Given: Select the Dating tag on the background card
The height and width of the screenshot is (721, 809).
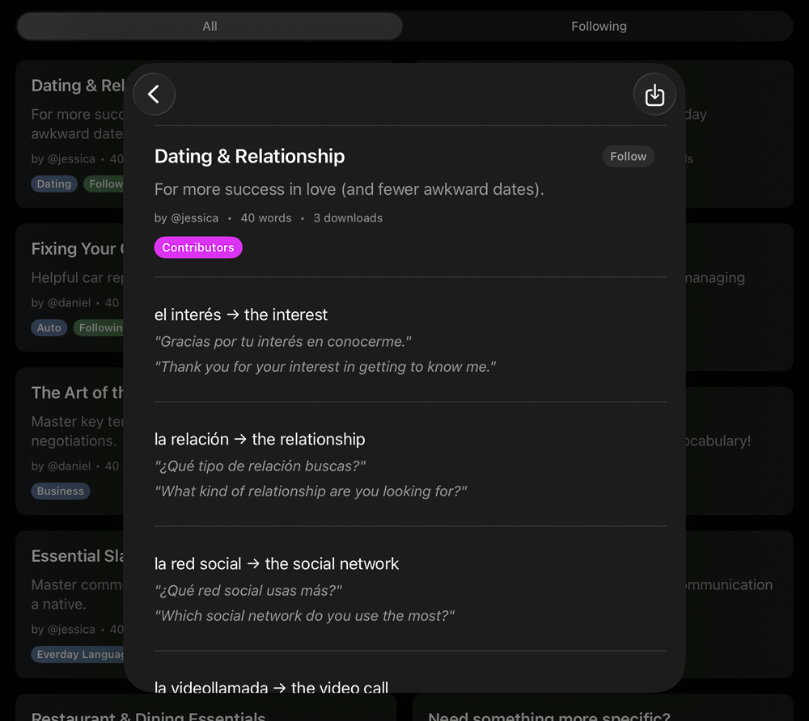Looking at the screenshot, I should [53, 183].
